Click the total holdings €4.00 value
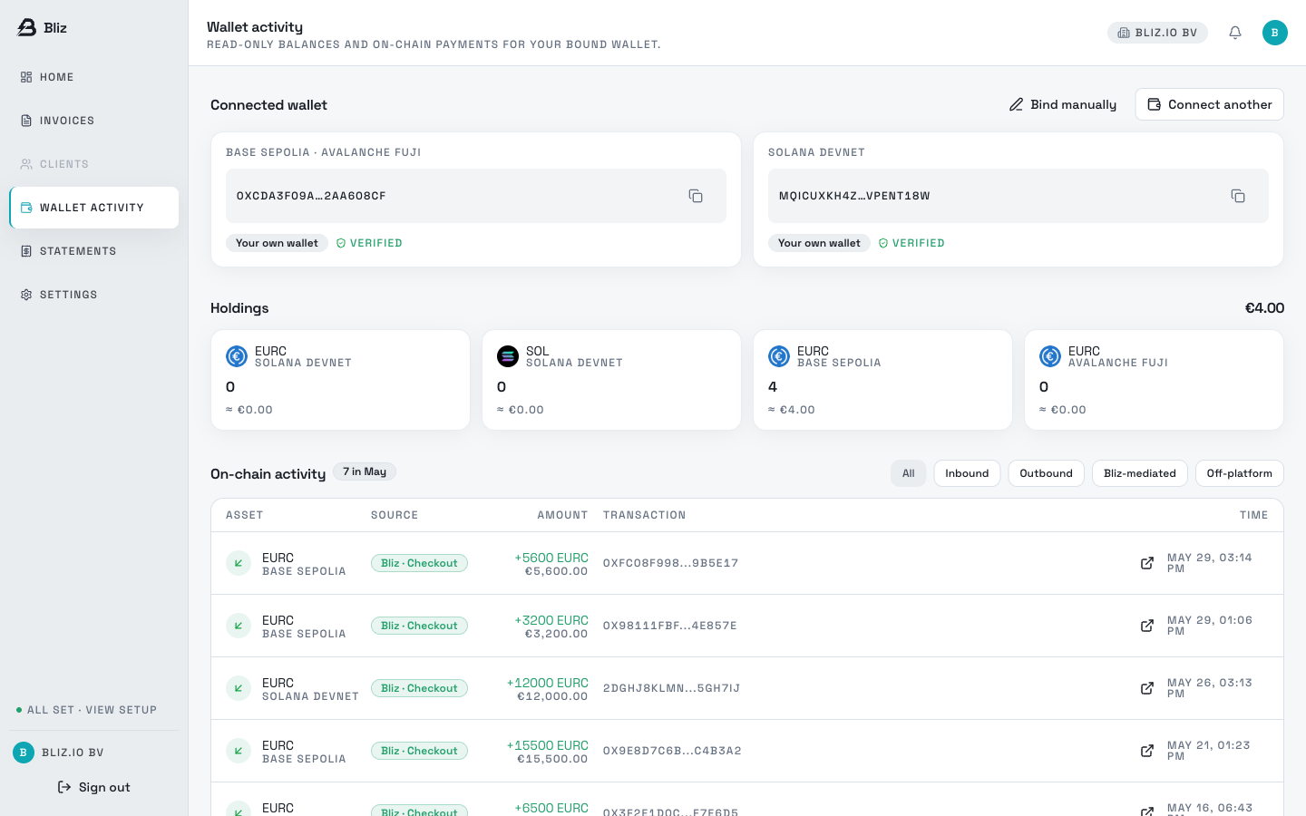Image resolution: width=1306 pixels, height=816 pixels. tap(1264, 308)
